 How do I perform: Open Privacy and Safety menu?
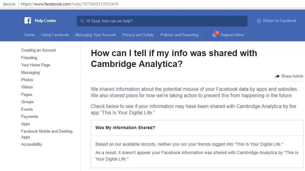pos(138,35)
